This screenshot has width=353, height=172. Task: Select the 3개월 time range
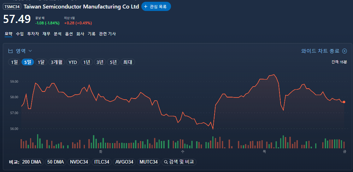pyautogui.click(x=57, y=62)
